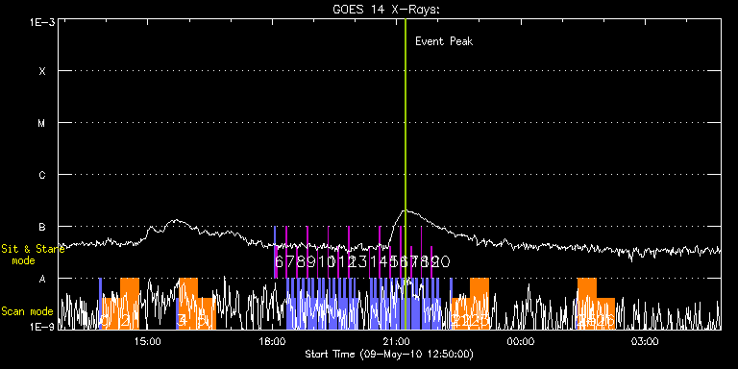The width and height of the screenshot is (738, 369).
Task: Click the '1E-9' y-axis label
Action: click(x=42, y=327)
